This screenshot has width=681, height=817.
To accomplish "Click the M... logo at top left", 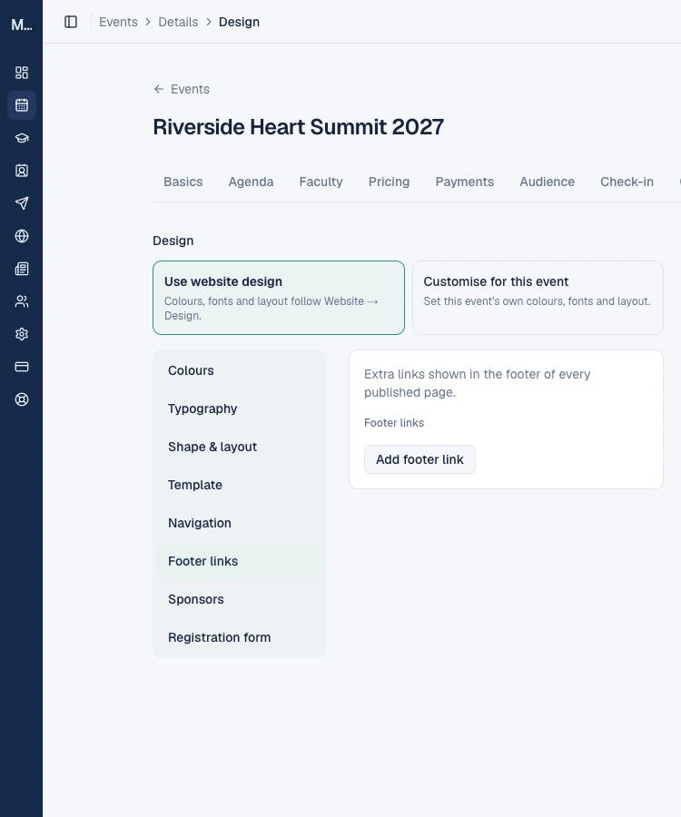I will [x=22, y=25].
